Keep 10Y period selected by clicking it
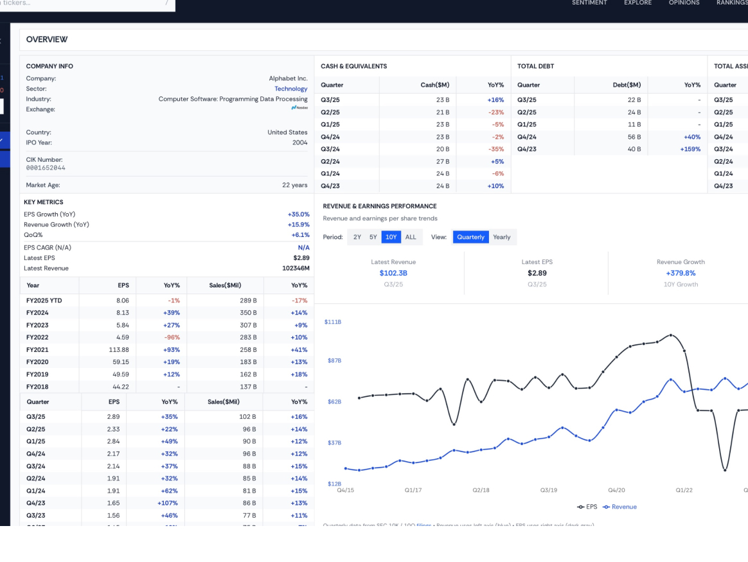This screenshot has width=748, height=562. tap(391, 236)
